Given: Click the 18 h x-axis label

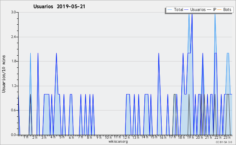Looking at the screenshot, I should 181,137.
